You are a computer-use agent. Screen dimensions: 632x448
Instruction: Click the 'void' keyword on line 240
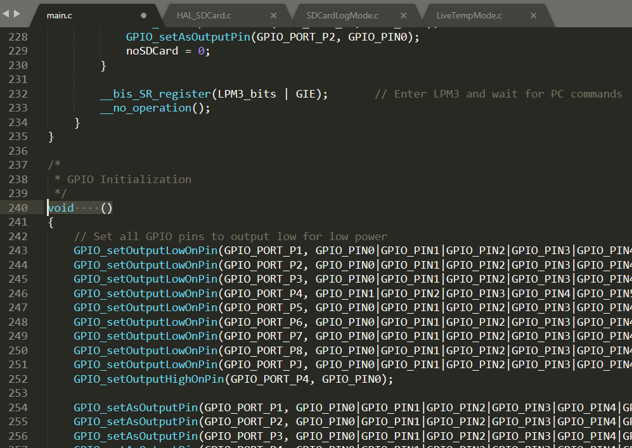coord(61,208)
